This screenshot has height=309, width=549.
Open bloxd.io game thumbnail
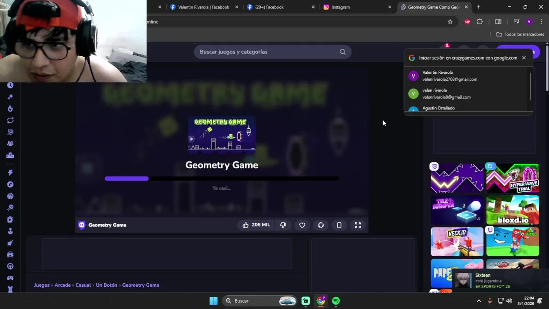pos(513,210)
